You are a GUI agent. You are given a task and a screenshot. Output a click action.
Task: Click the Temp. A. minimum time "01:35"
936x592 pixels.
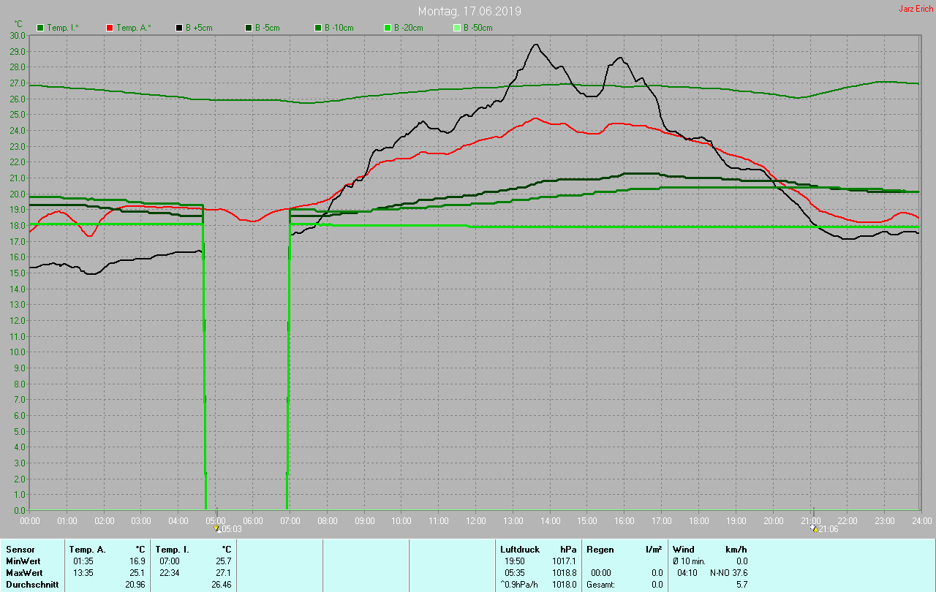[83, 561]
